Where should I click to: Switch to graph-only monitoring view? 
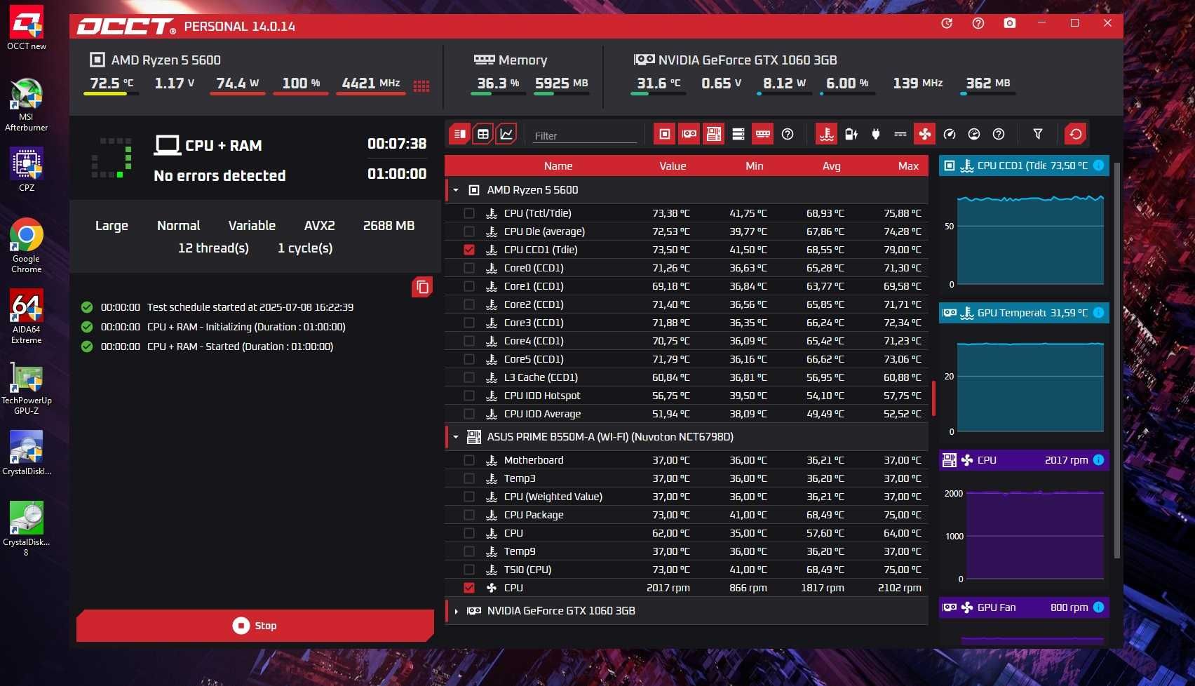[x=506, y=134]
